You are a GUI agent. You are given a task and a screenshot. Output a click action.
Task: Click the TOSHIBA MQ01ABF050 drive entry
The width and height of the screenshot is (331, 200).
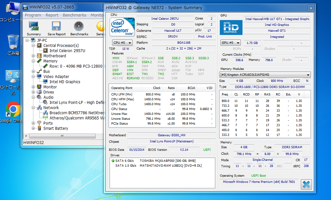click(168, 161)
